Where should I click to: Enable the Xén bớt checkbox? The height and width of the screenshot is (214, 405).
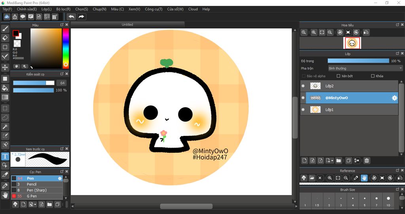[339, 76]
